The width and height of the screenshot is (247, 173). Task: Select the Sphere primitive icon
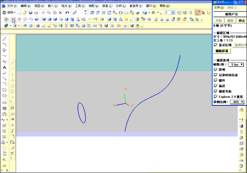click(126, 19)
